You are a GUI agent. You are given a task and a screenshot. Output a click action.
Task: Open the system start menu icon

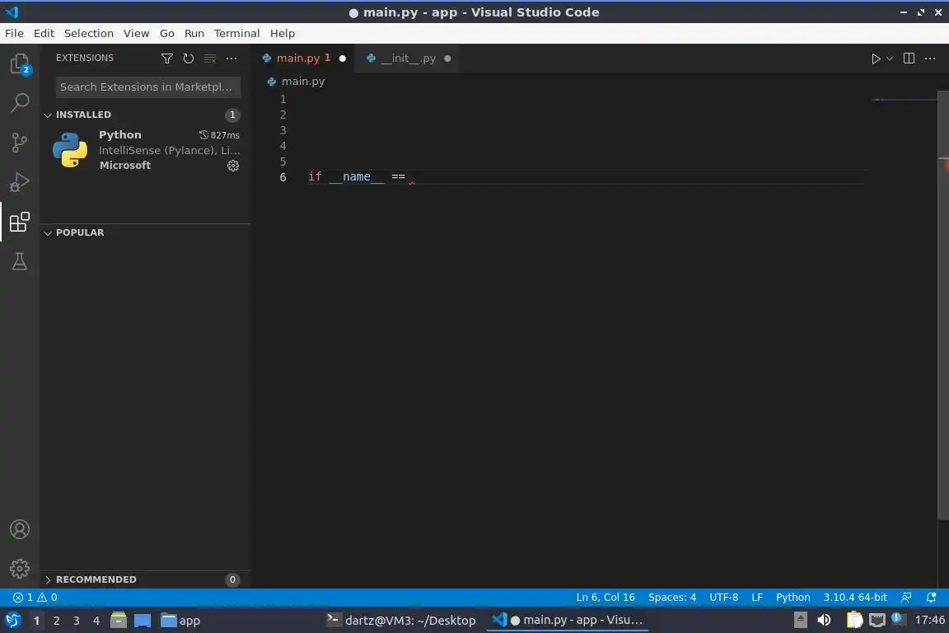[x=12, y=621]
